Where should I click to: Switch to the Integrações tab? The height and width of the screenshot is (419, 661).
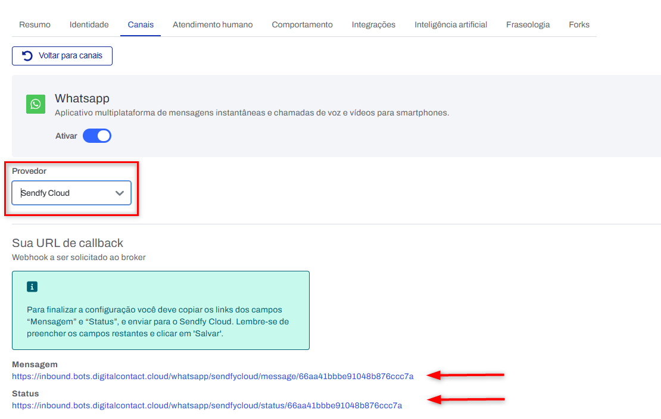[373, 24]
